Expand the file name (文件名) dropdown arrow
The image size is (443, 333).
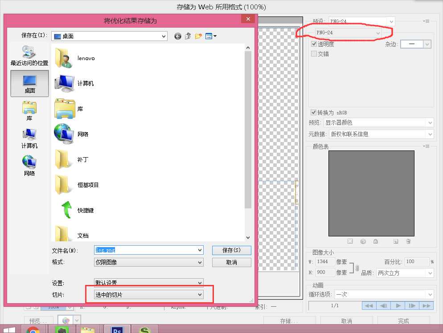pos(200,250)
